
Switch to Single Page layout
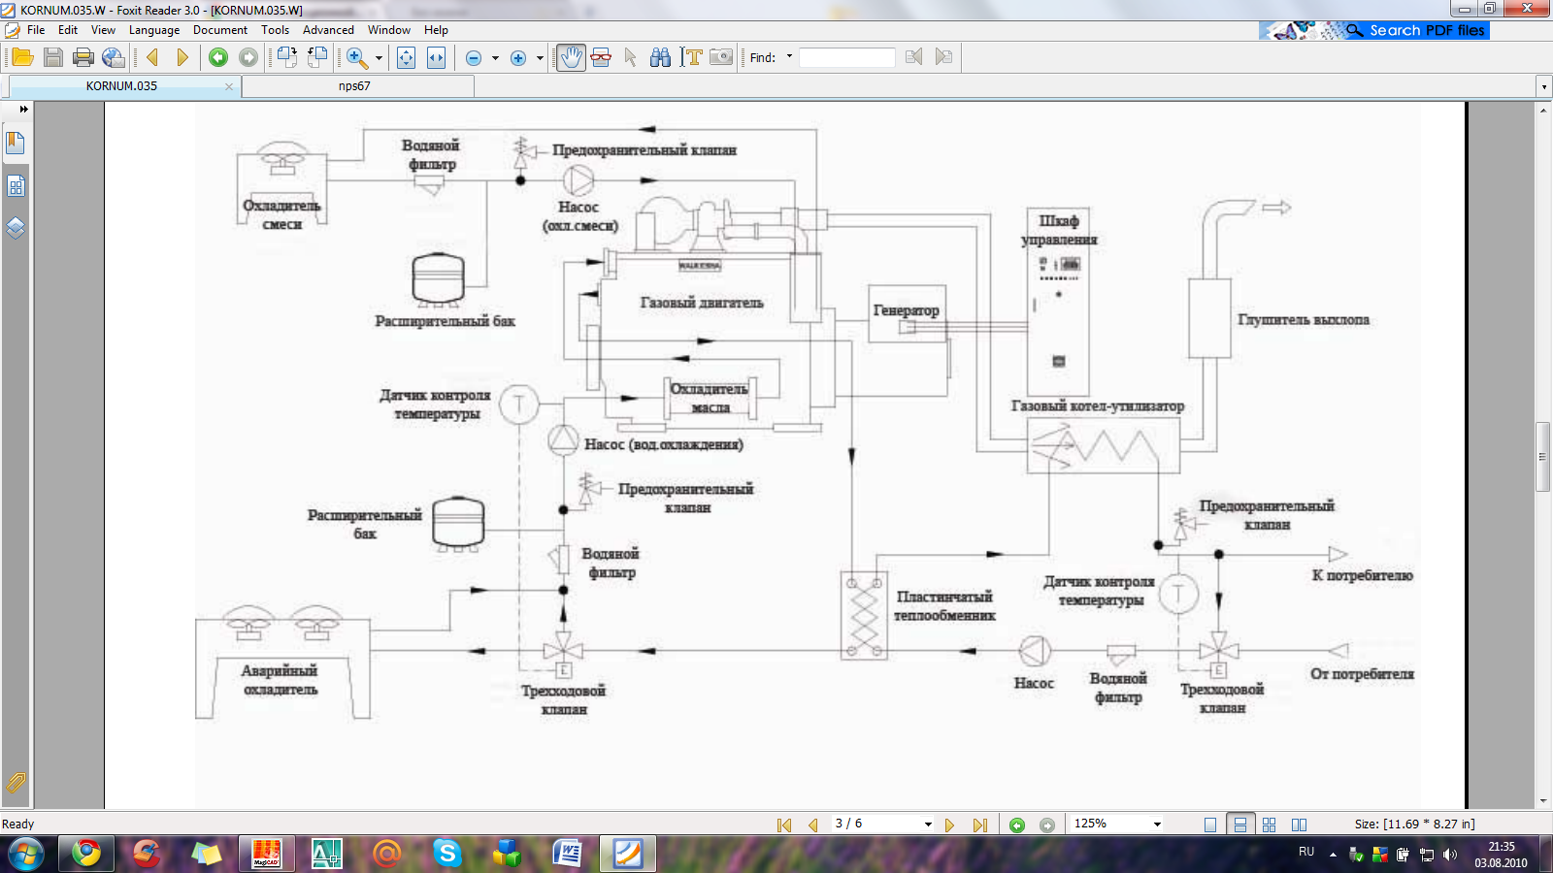click(1209, 824)
